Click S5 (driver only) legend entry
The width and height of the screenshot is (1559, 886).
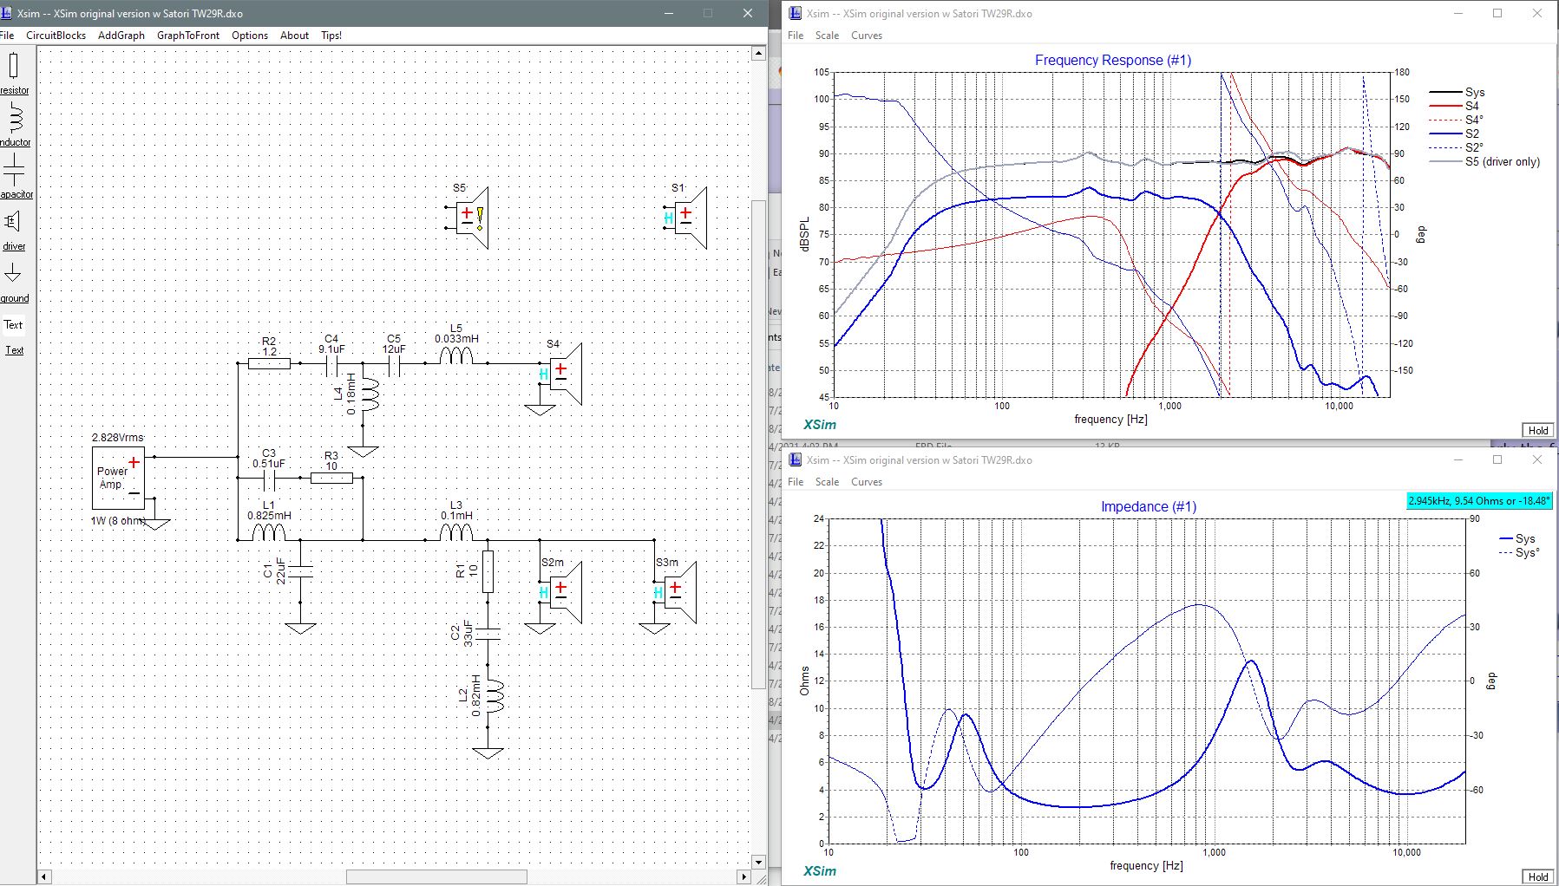tap(1485, 161)
